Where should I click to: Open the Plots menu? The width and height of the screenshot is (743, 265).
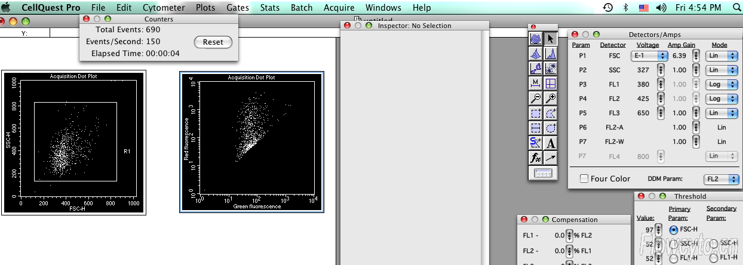[x=205, y=8]
